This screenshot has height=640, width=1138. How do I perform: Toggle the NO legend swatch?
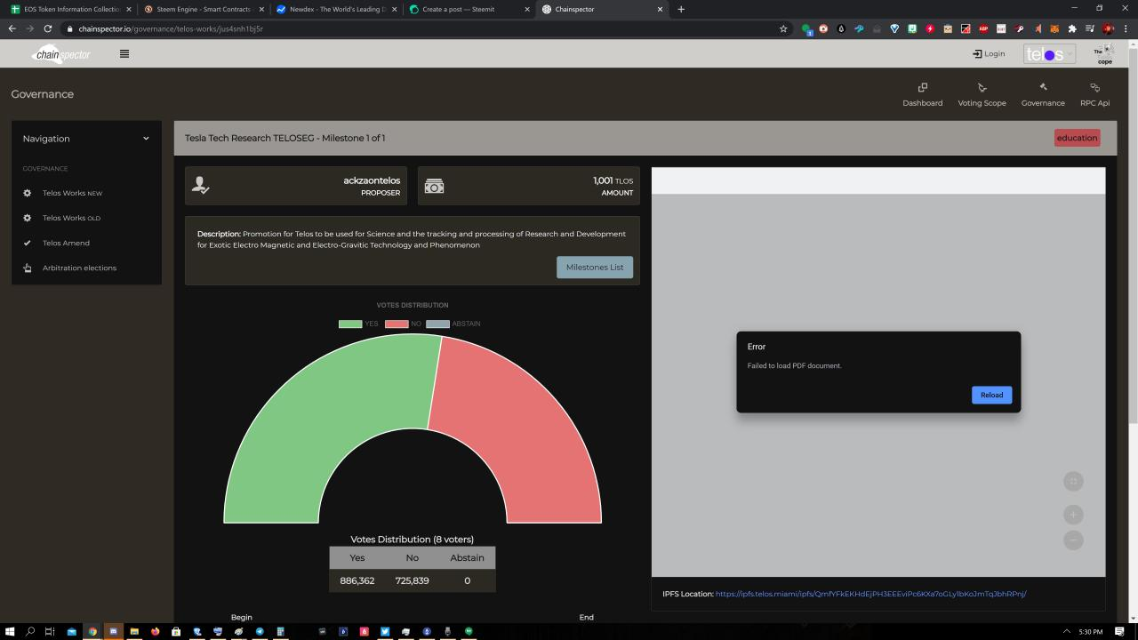[x=397, y=324]
